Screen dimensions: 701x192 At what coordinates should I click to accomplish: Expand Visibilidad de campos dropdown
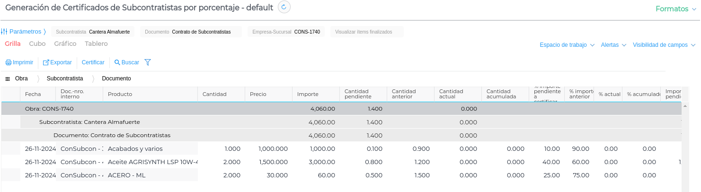(x=664, y=45)
